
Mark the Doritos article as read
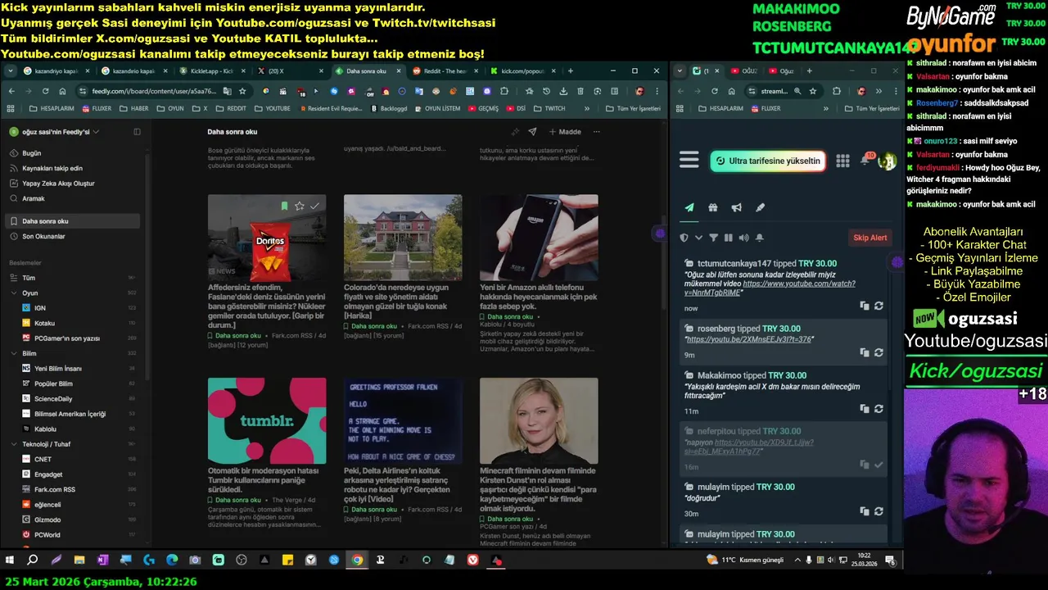(314, 206)
